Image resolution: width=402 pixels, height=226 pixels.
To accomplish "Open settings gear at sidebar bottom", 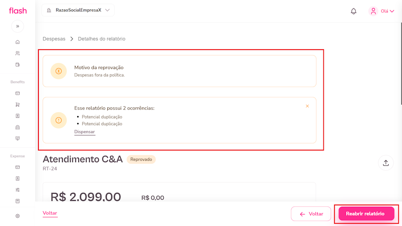I will point(17,216).
